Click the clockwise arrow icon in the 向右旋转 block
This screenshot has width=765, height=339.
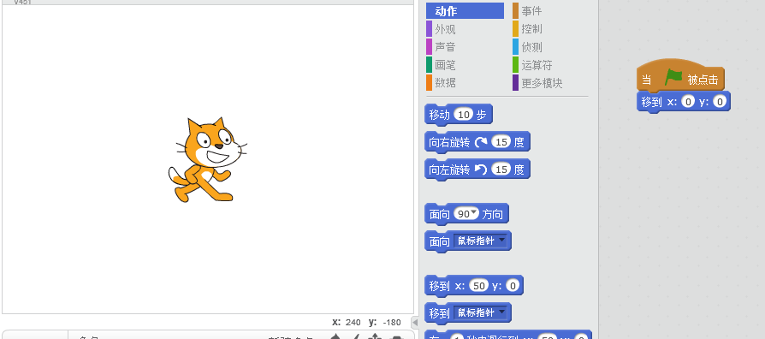(481, 142)
